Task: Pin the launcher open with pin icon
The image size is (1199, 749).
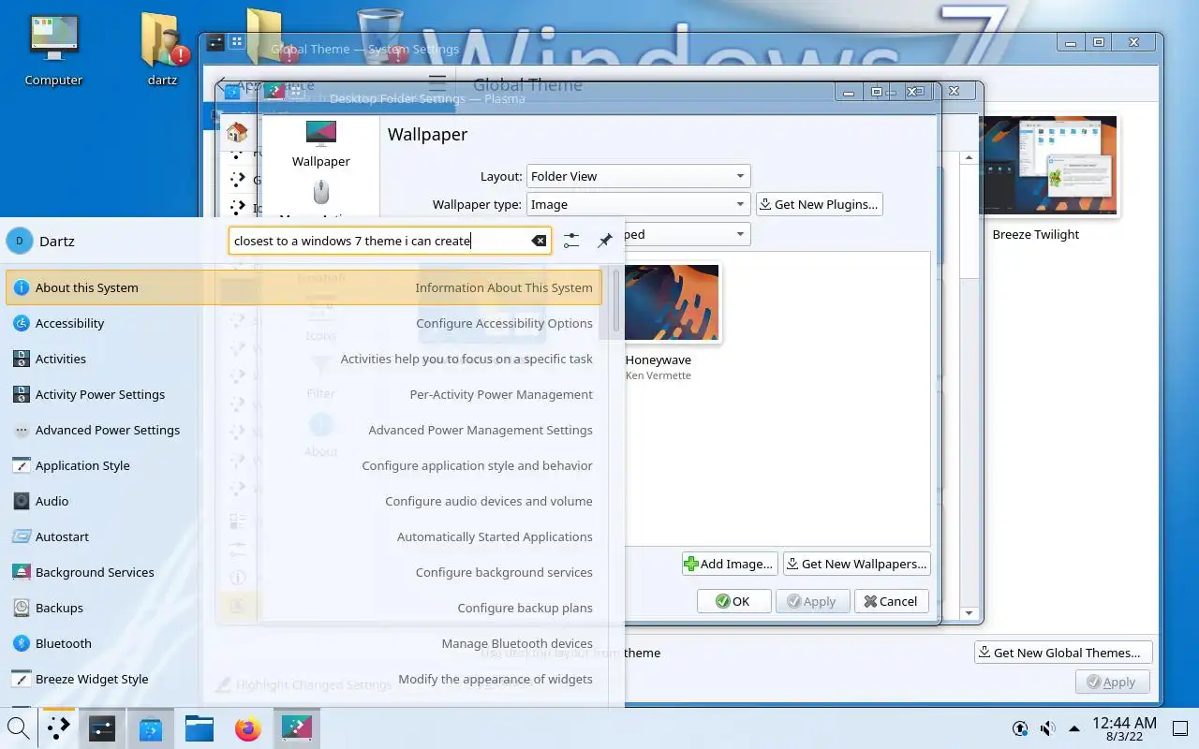Action: (x=605, y=241)
